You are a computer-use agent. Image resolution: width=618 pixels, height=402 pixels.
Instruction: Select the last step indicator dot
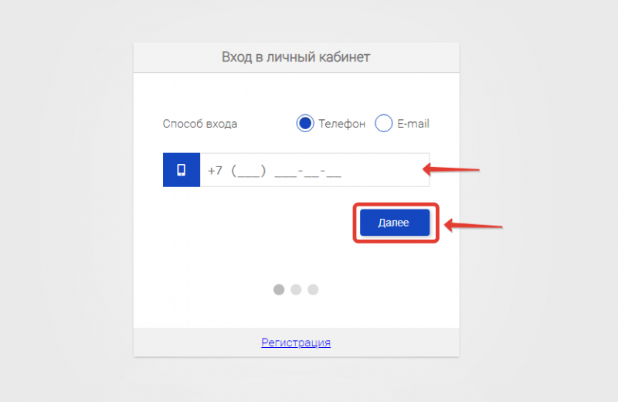pos(313,290)
